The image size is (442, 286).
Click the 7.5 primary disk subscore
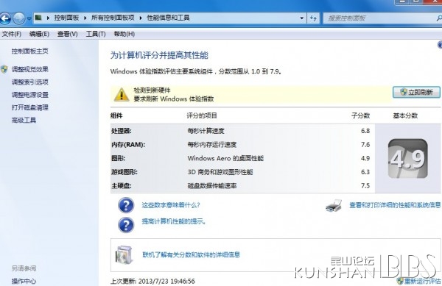pos(365,186)
